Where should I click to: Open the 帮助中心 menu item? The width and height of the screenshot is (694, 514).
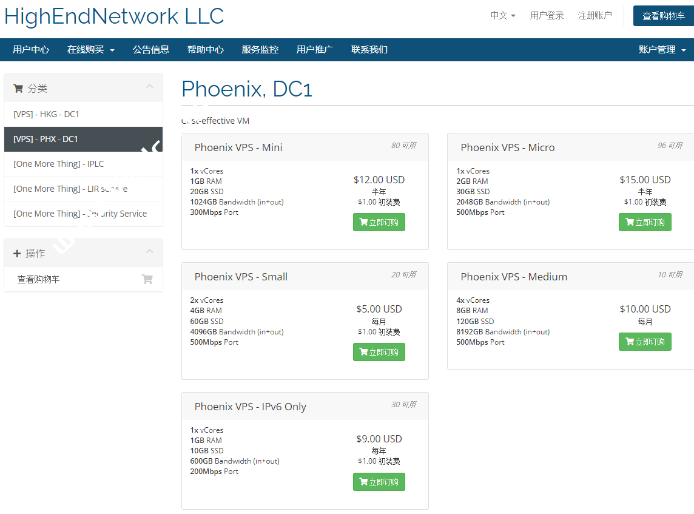(x=206, y=49)
